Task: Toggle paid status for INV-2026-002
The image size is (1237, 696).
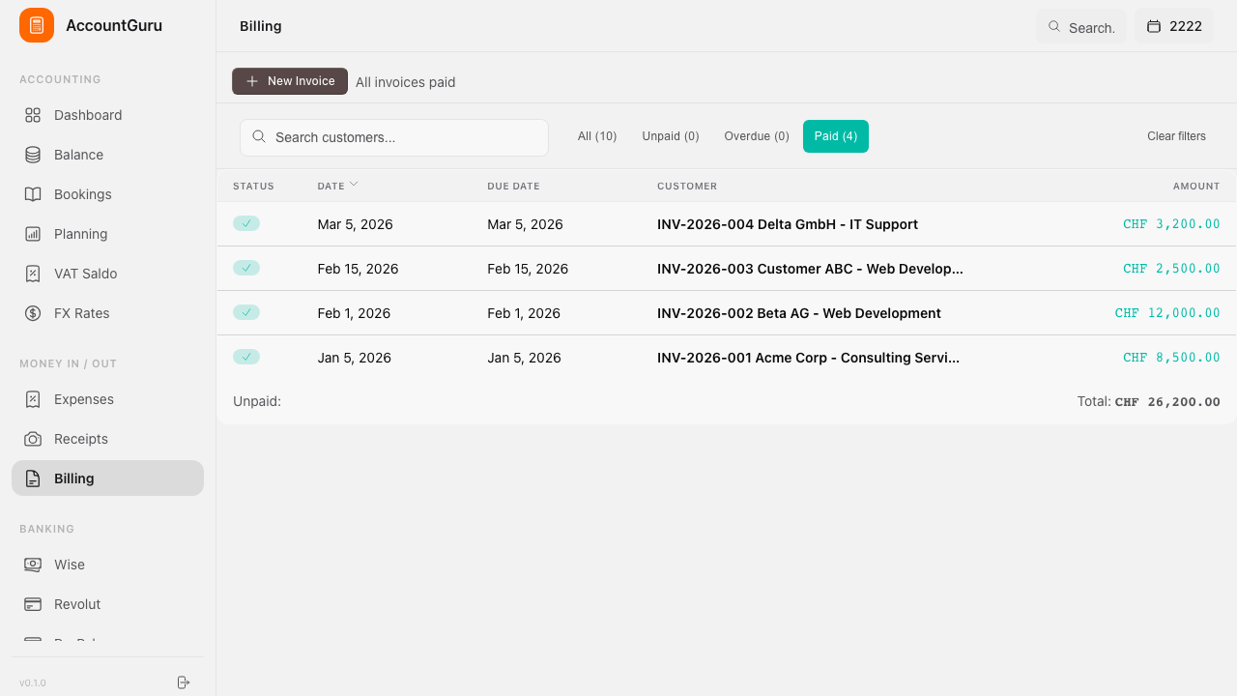Action: 246,312
